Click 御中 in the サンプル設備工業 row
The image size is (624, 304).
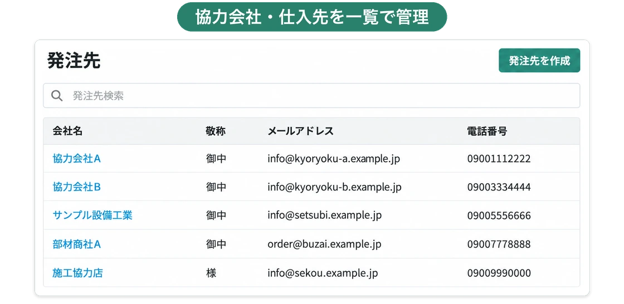pos(216,215)
